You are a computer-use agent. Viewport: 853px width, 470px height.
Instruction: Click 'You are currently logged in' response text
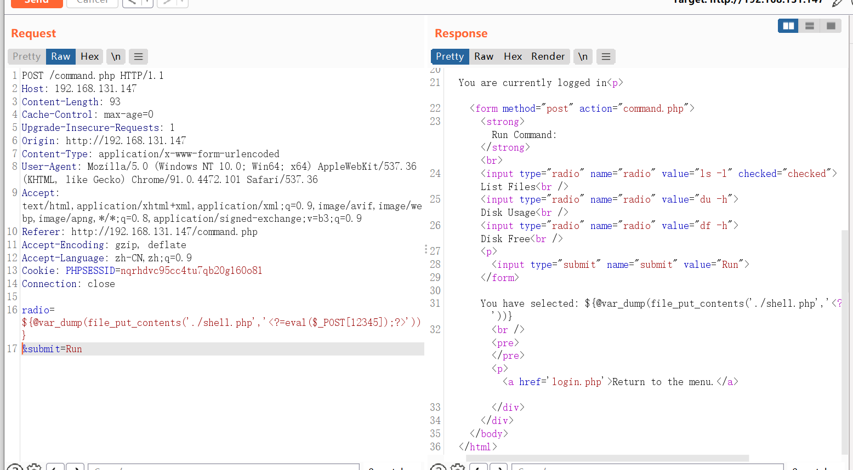point(532,83)
